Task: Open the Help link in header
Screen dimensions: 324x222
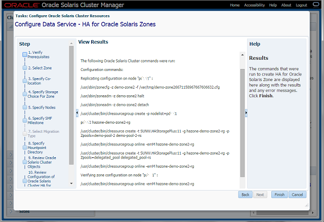Action: pyautogui.click(x=273, y=5)
